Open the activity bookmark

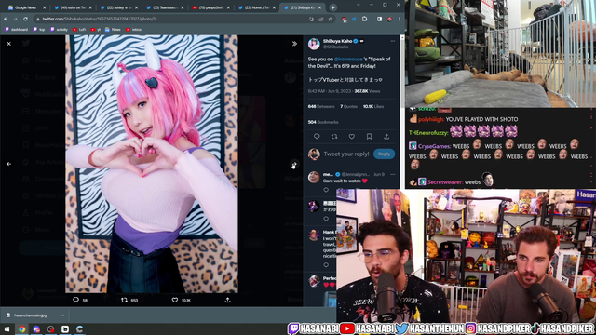[x=59, y=29]
